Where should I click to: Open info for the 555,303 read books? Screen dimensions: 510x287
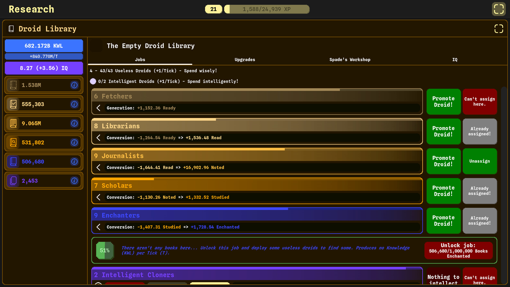coord(74,104)
